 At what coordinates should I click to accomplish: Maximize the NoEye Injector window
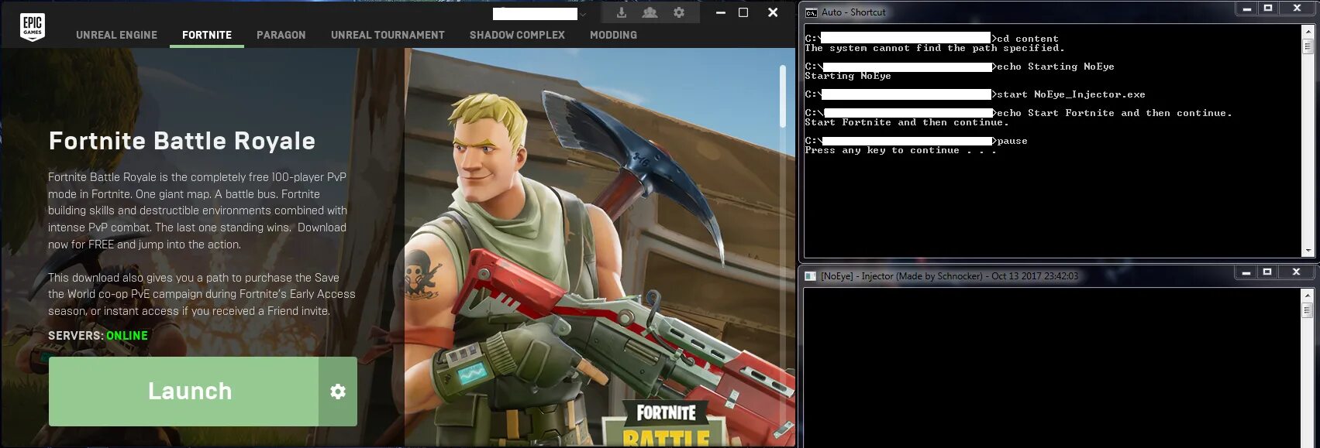[1267, 272]
